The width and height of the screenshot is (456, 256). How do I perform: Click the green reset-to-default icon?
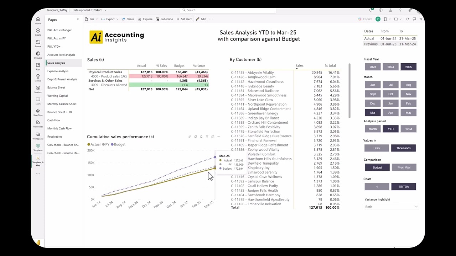tap(378, 19)
